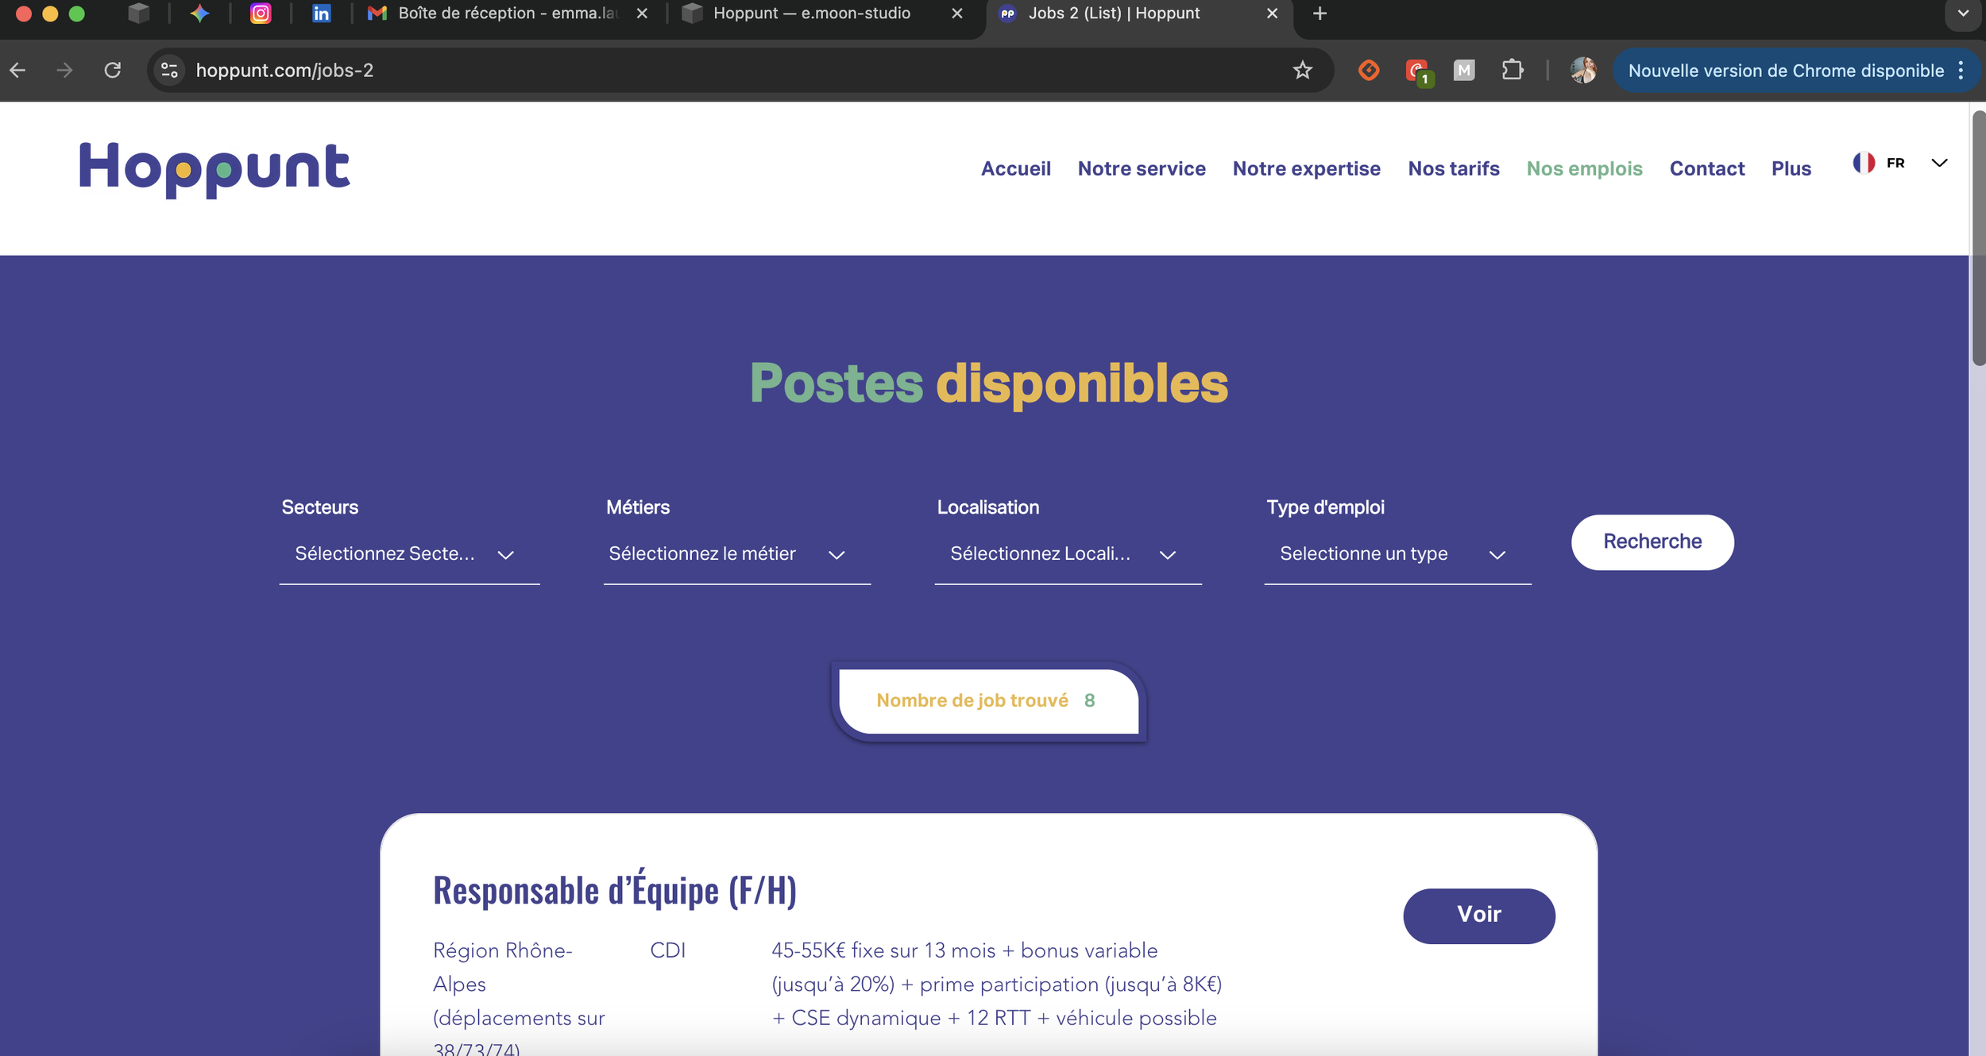Expand the Secteurs dropdown
Image resolution: width=1986 pixels, height=1056 pixels.
408,554
